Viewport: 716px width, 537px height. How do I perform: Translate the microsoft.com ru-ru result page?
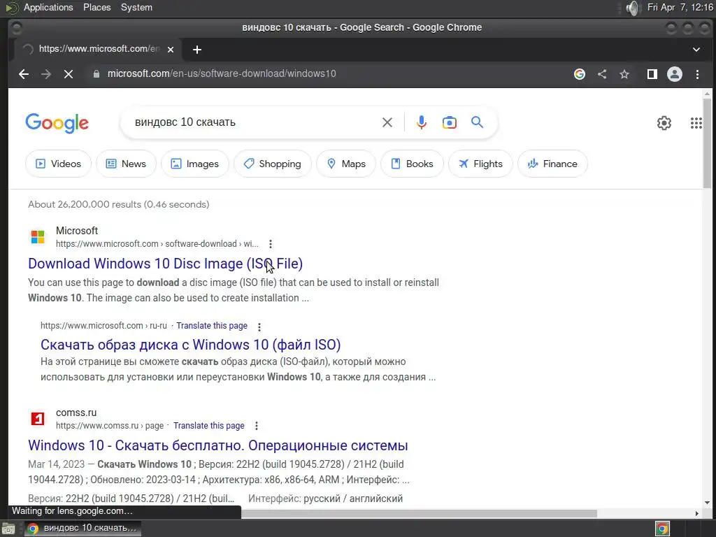(212, 326)
